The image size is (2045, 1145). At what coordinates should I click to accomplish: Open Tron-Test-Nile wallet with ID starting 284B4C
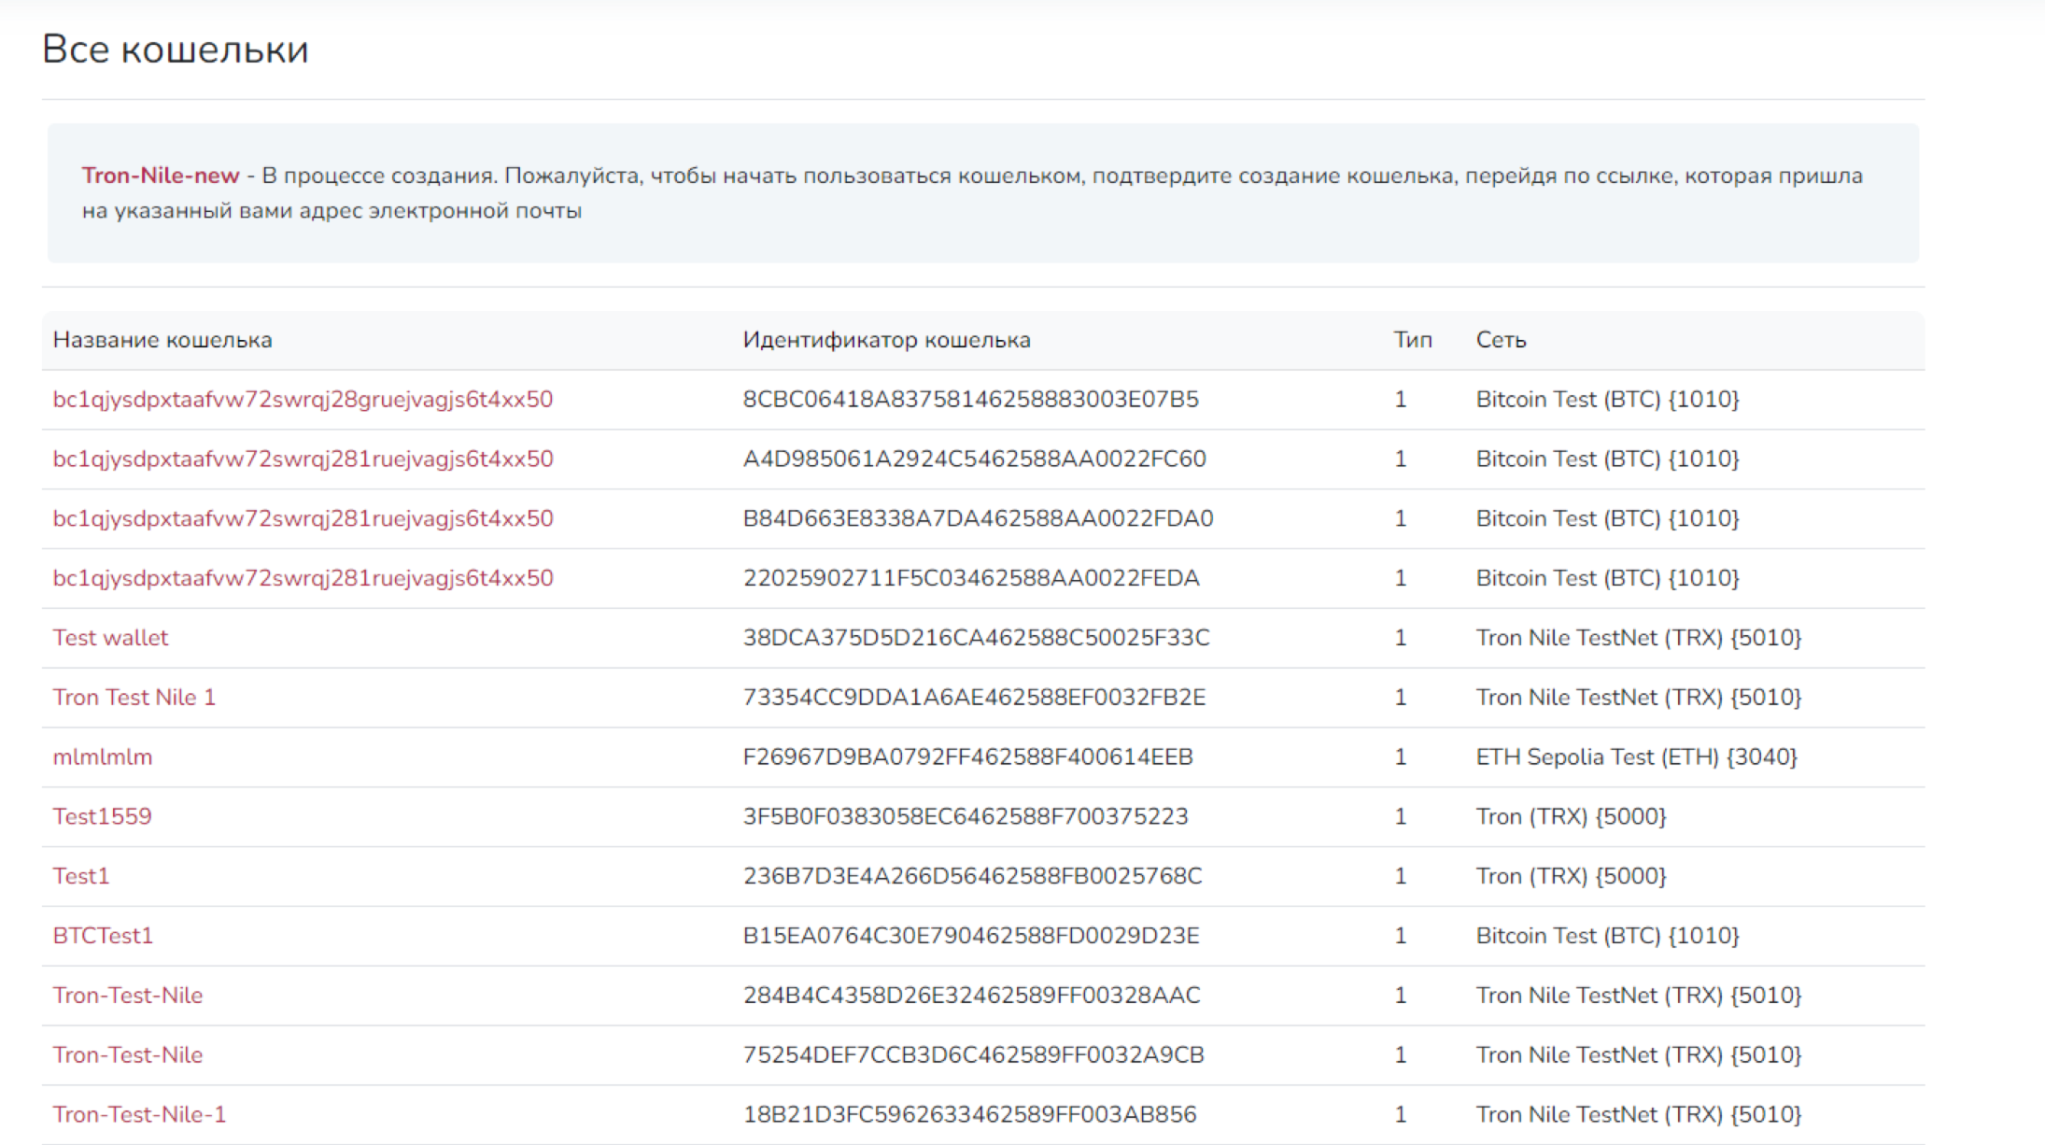click(x=127, y=996)
